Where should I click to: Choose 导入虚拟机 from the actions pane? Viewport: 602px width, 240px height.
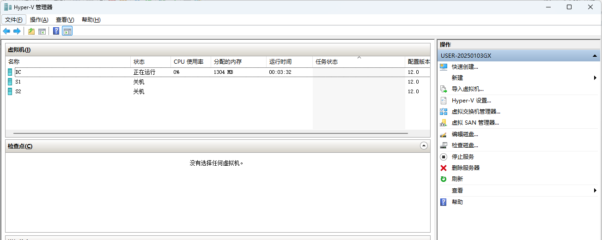coord(468,89)
